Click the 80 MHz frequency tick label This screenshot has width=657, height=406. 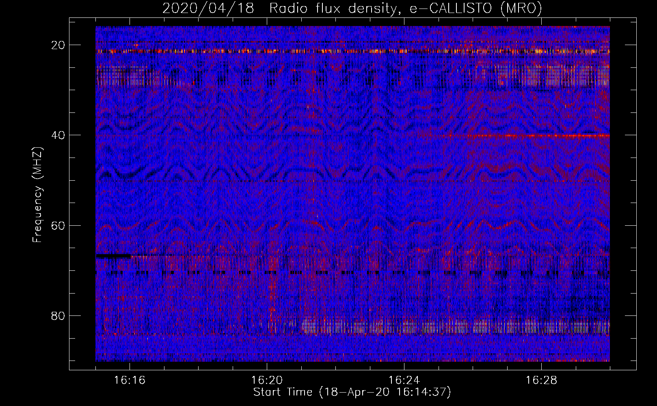point(58,315)
